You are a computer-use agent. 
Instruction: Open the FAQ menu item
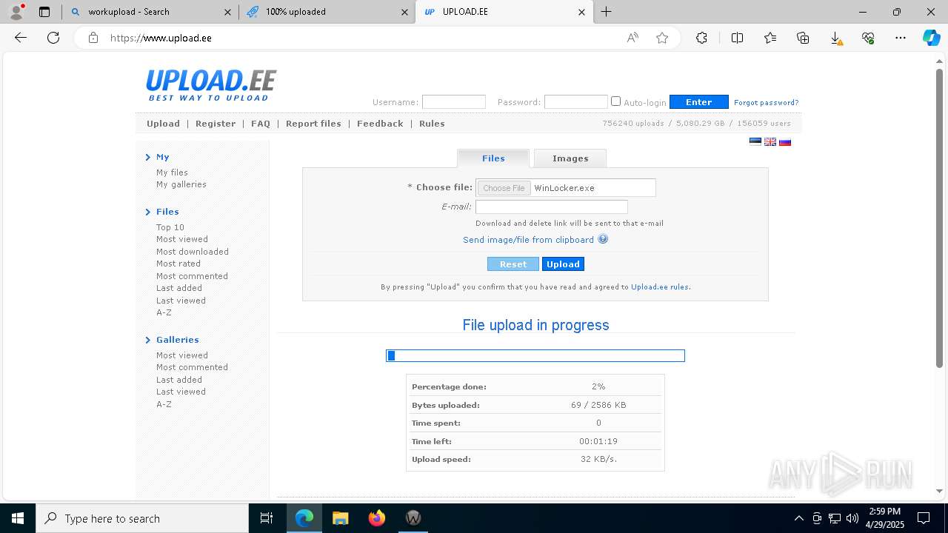(x=261, y=124)
